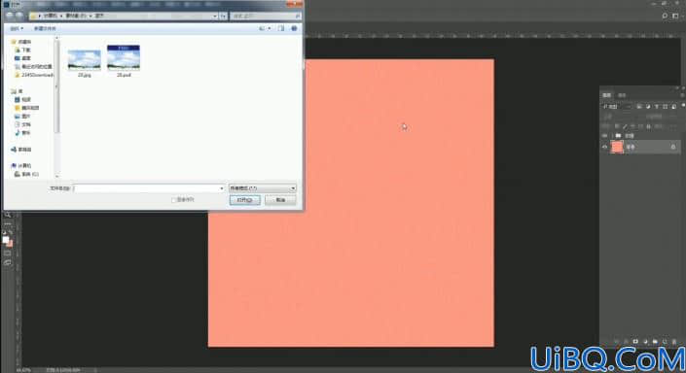Switch to the Layers tab

607,95
